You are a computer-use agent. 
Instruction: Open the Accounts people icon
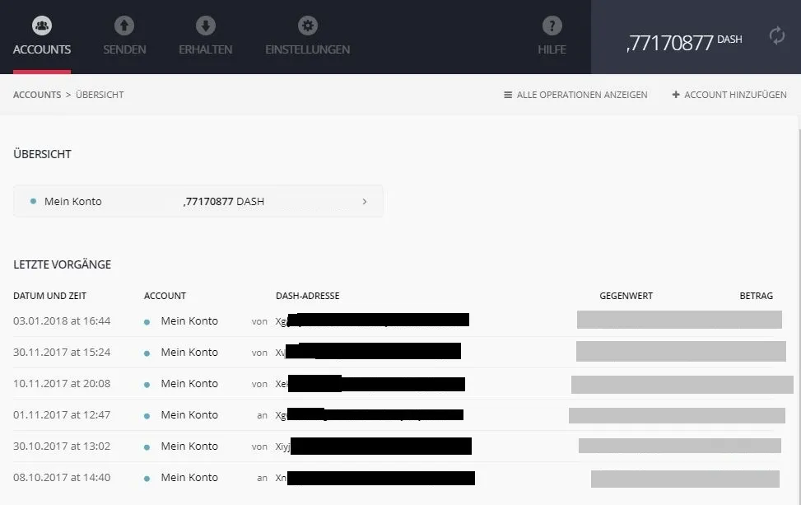coord(42,26)
